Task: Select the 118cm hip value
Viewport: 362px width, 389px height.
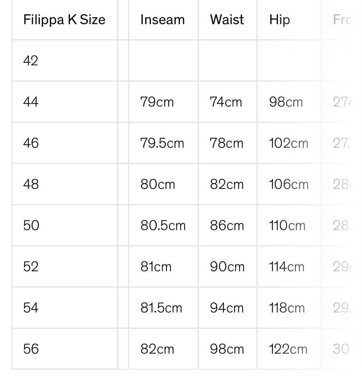Action: [287, 308]
